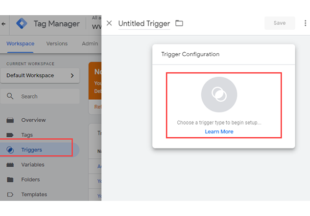Close the Untitled Trigger panel
Viewport: 310px width, 216px height.
pyautogui.click(x=109, y=23)
